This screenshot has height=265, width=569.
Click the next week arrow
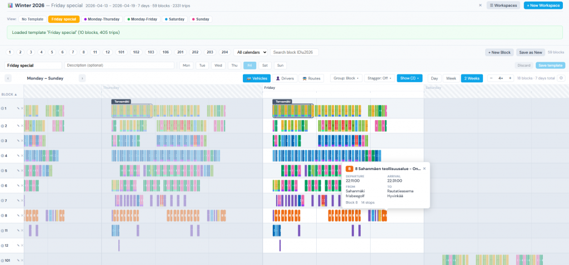(82, 78)
